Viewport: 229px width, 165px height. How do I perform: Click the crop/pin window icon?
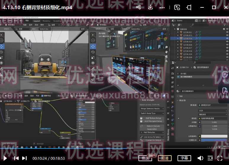point(189,7)
